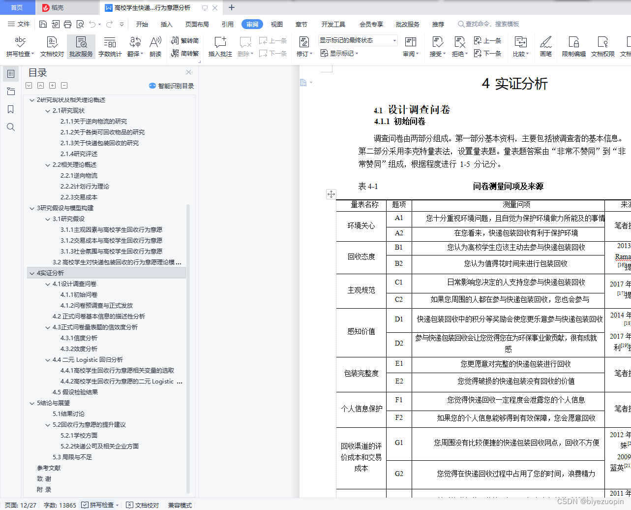Click the table move handle icon

[331, 194]
